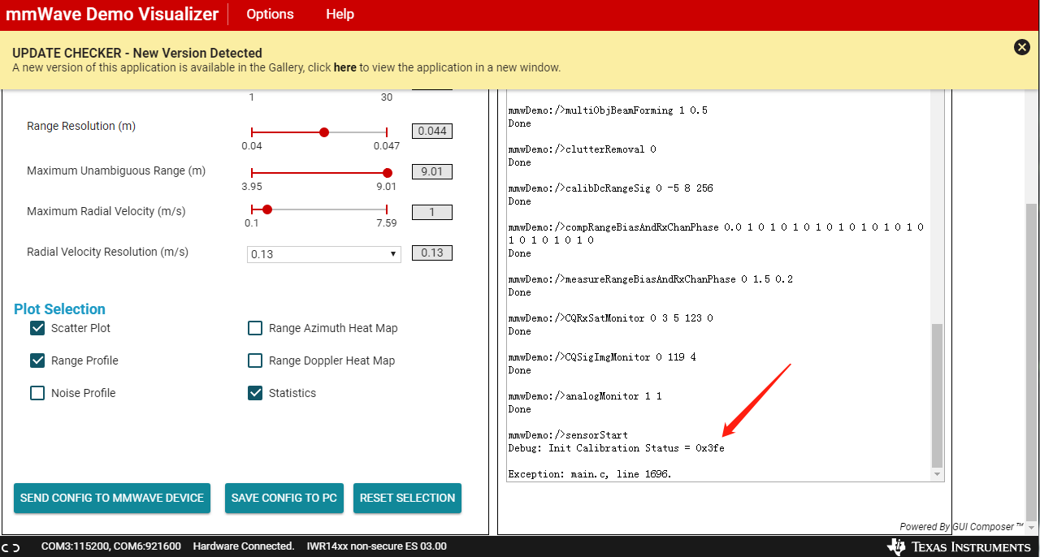Image resolution: width=1040 pixels, height=557 pixels.
Task: Click the Maximum Radial Velocity slider handle
Action: point(267,209)
